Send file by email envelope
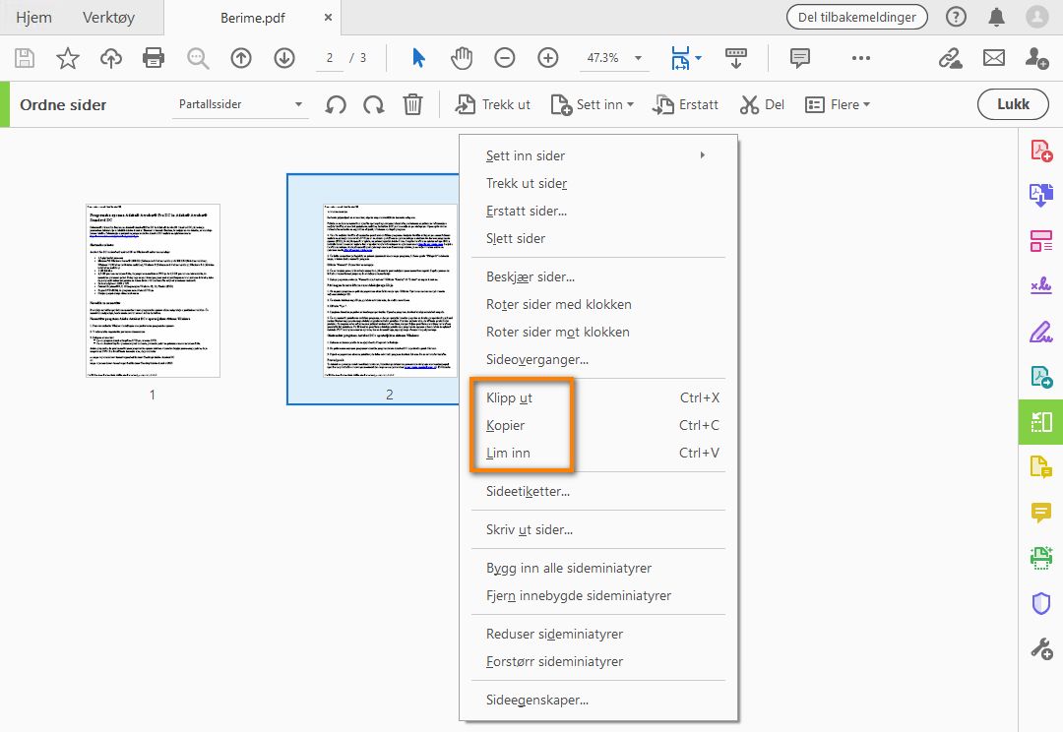Image resolution: width=1063 pixels, height=732 pixels. point(994,58)
